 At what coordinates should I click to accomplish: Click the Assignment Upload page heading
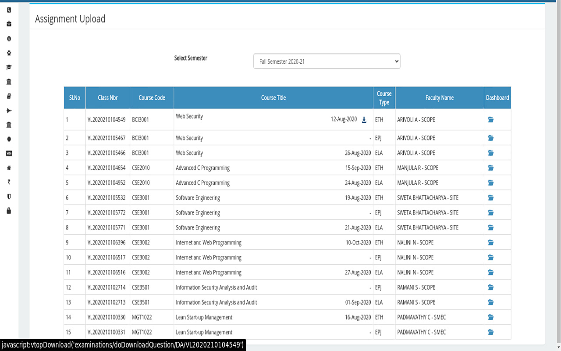pyautogui.click(x=70, y=19)
